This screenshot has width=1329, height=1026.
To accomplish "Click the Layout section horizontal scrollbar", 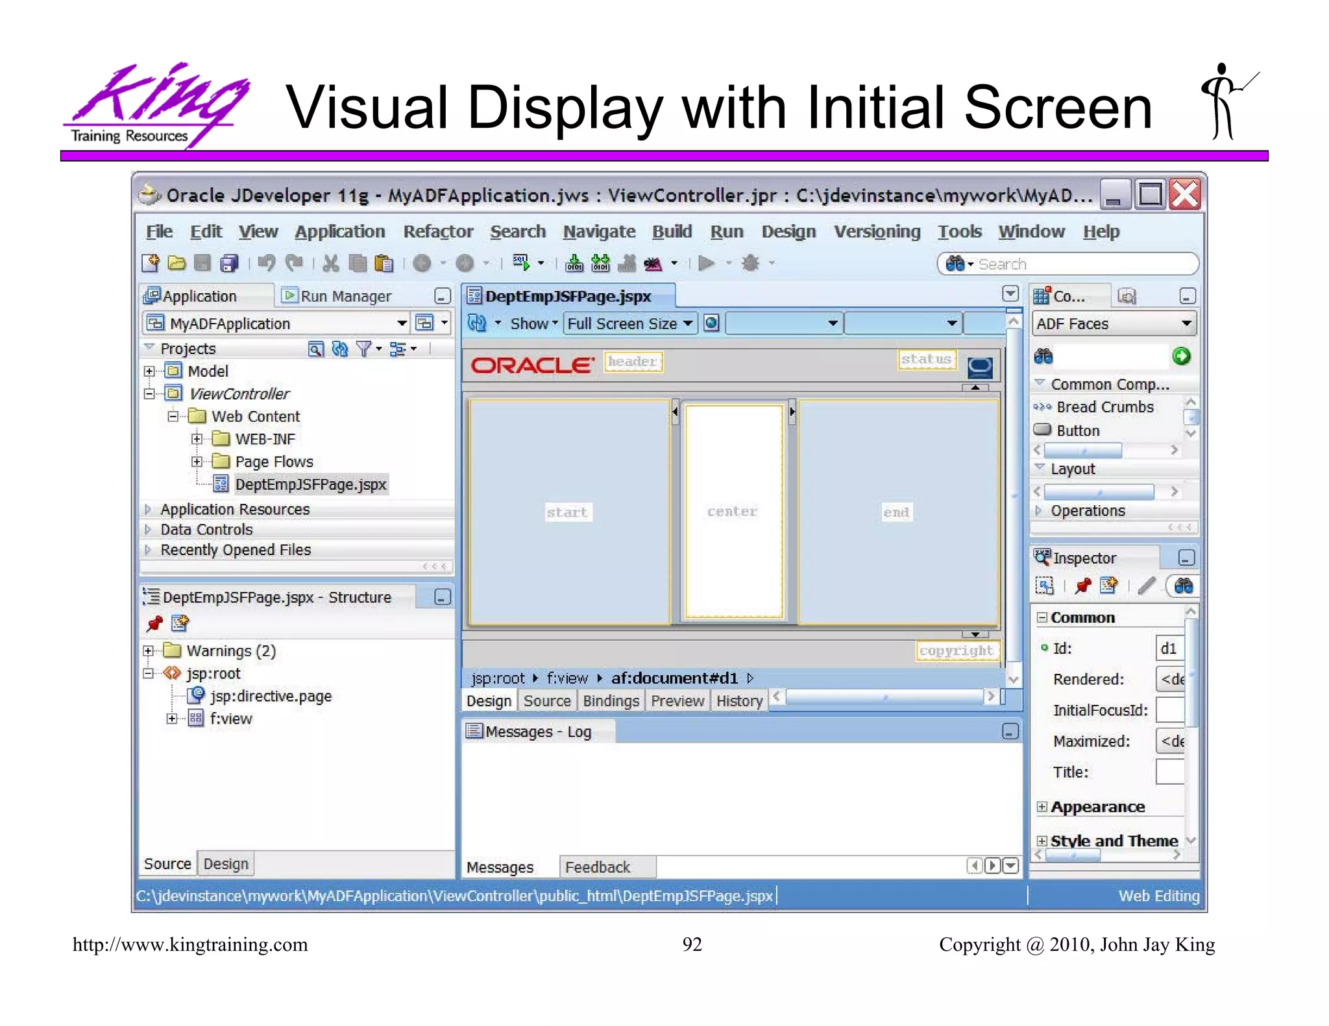I will [1106, 492].
